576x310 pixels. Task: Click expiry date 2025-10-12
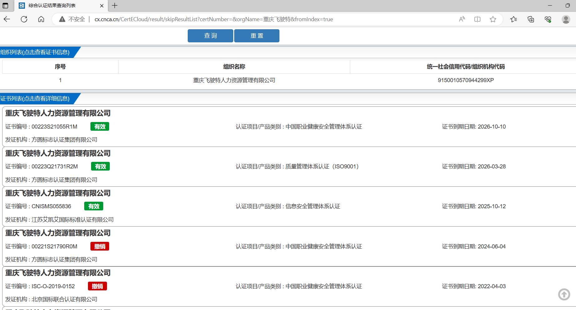tap(492, 206)
